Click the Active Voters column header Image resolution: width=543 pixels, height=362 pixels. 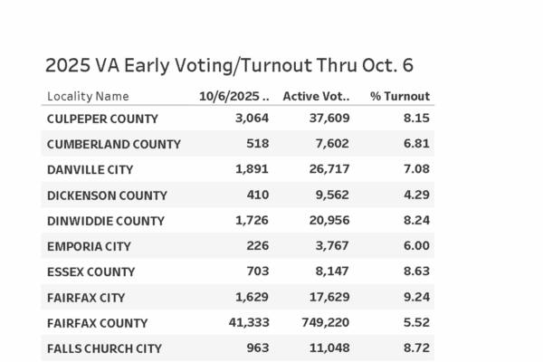coord(316,96)
